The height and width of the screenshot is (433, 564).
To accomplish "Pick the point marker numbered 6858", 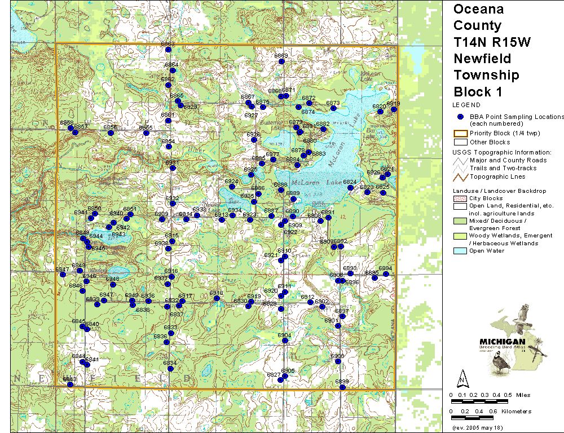I will [x=70, y=128].
